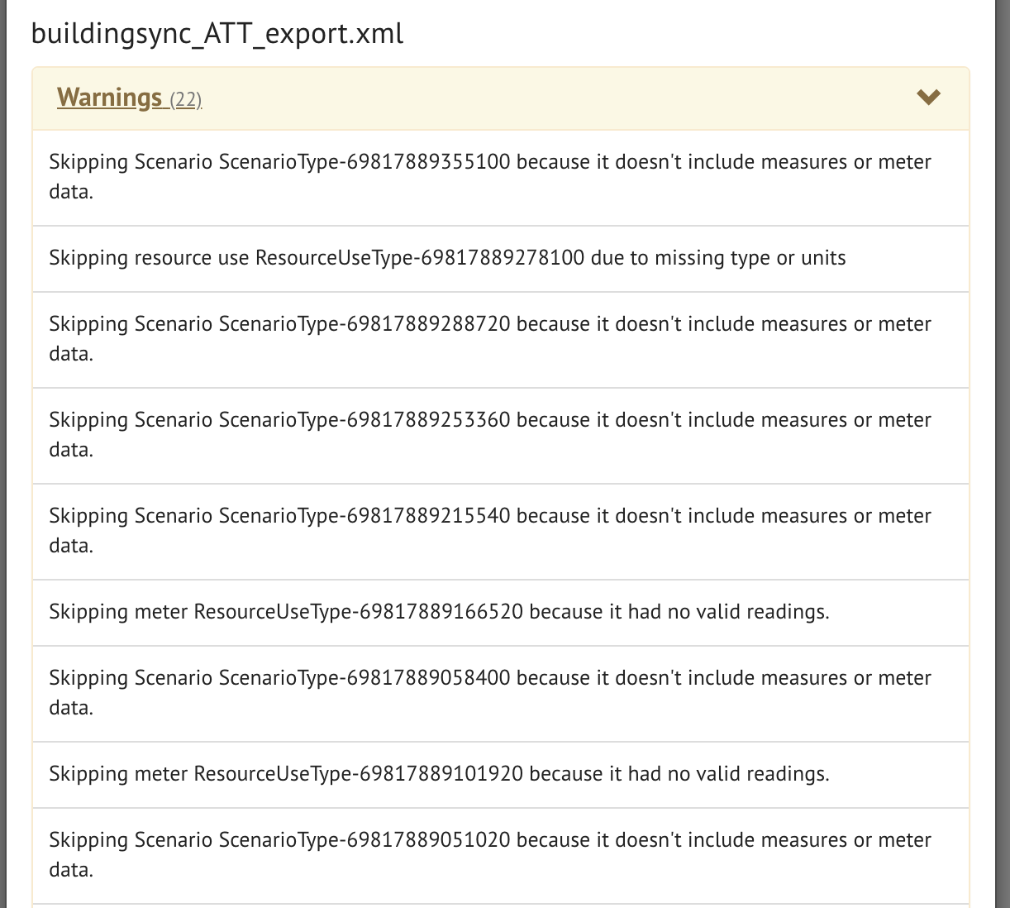Viewport: 1010px width, 908px height.
Task: Select warning about ResourceUseType-69817889278100 missing units
Action: click(x=446, y=258)
